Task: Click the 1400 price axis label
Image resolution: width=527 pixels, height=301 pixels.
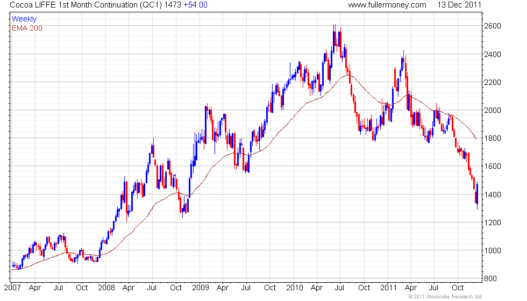Action: pyautogui.click(x=493, y=195)
